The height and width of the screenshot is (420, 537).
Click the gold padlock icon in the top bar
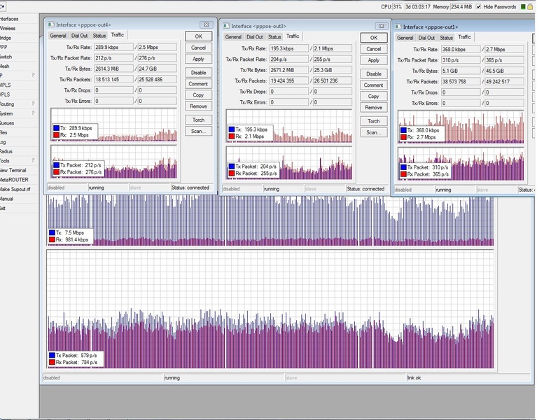click(x=530, y=6)
